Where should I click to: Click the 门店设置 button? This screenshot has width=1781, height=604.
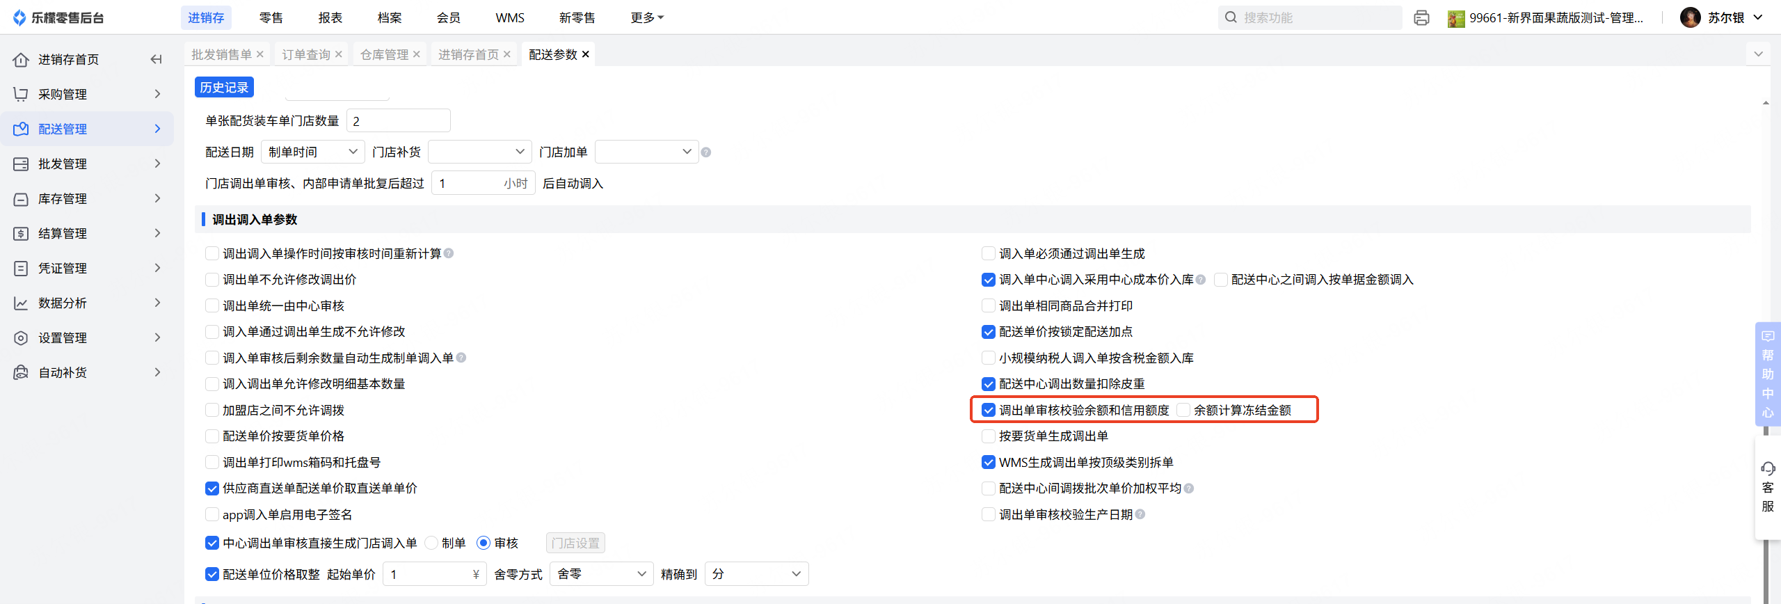pos(575,543)
